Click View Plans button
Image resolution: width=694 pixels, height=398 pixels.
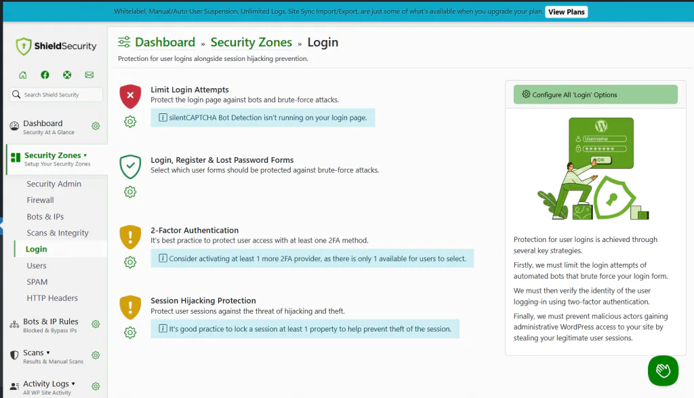(x=567, y=12)
